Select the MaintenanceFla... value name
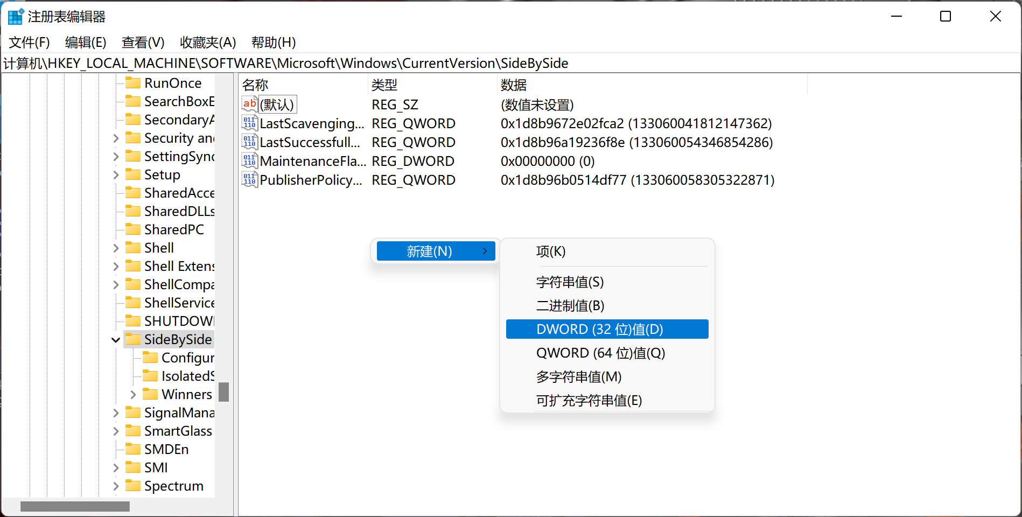Viewport: 1022px width, 517px height. [x=313, y=161]
